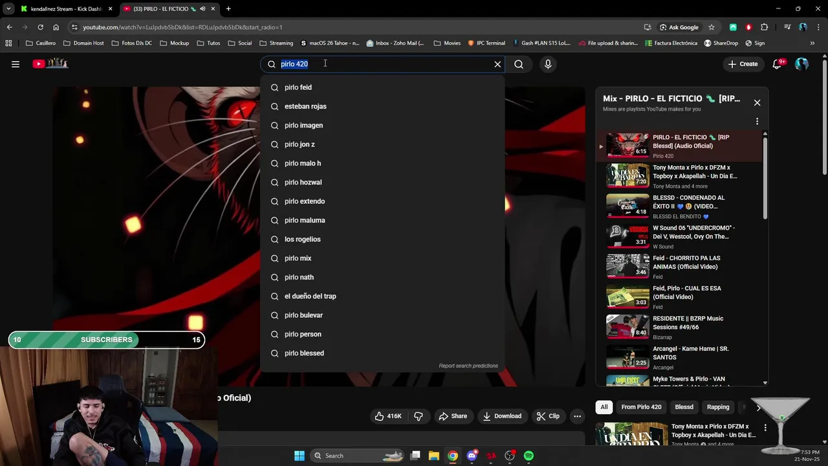
Task: Play 'Feid - CHORRITO PA LAS ANIMAS' item
Action: 679,267
